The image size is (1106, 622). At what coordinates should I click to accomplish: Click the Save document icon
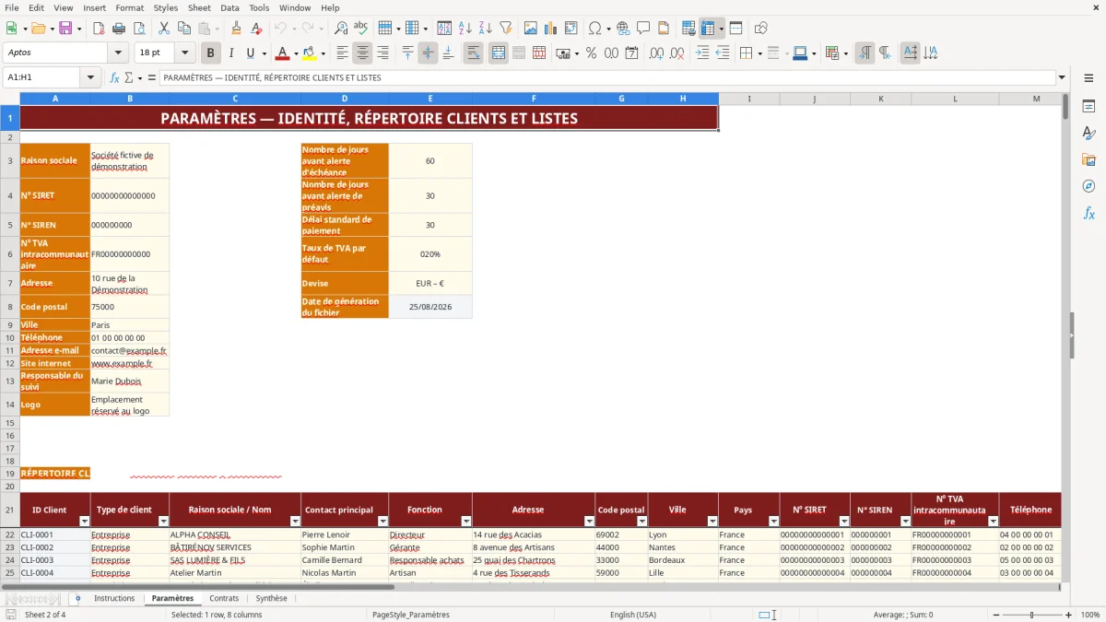pyautogui.click(x=65, y=29)
